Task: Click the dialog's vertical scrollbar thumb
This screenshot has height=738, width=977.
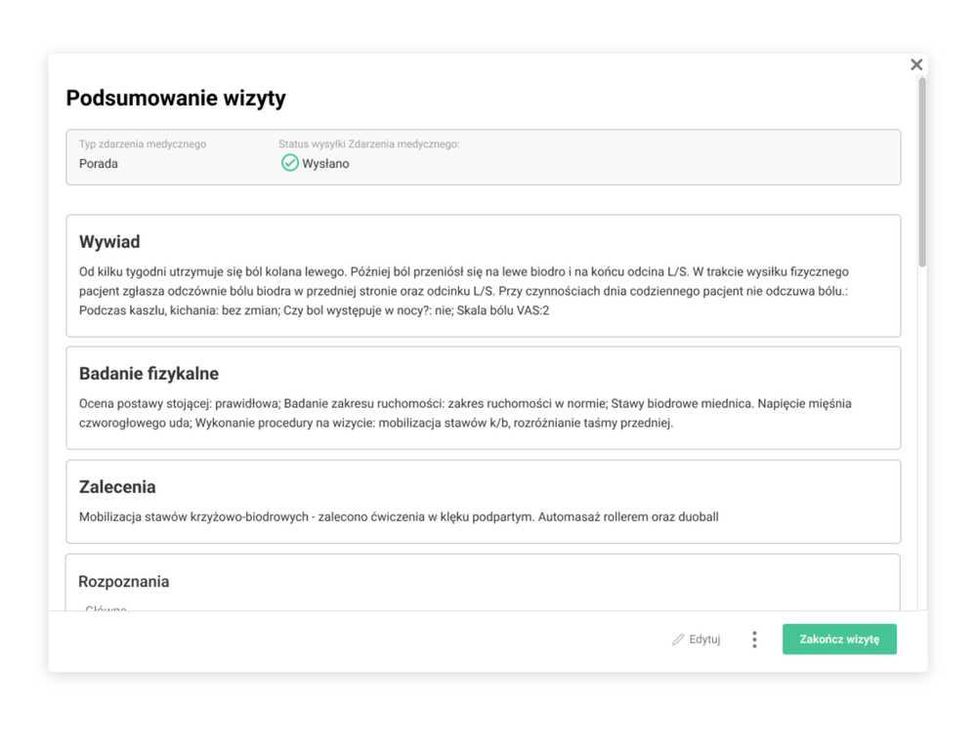Action: tap(921, 171)
